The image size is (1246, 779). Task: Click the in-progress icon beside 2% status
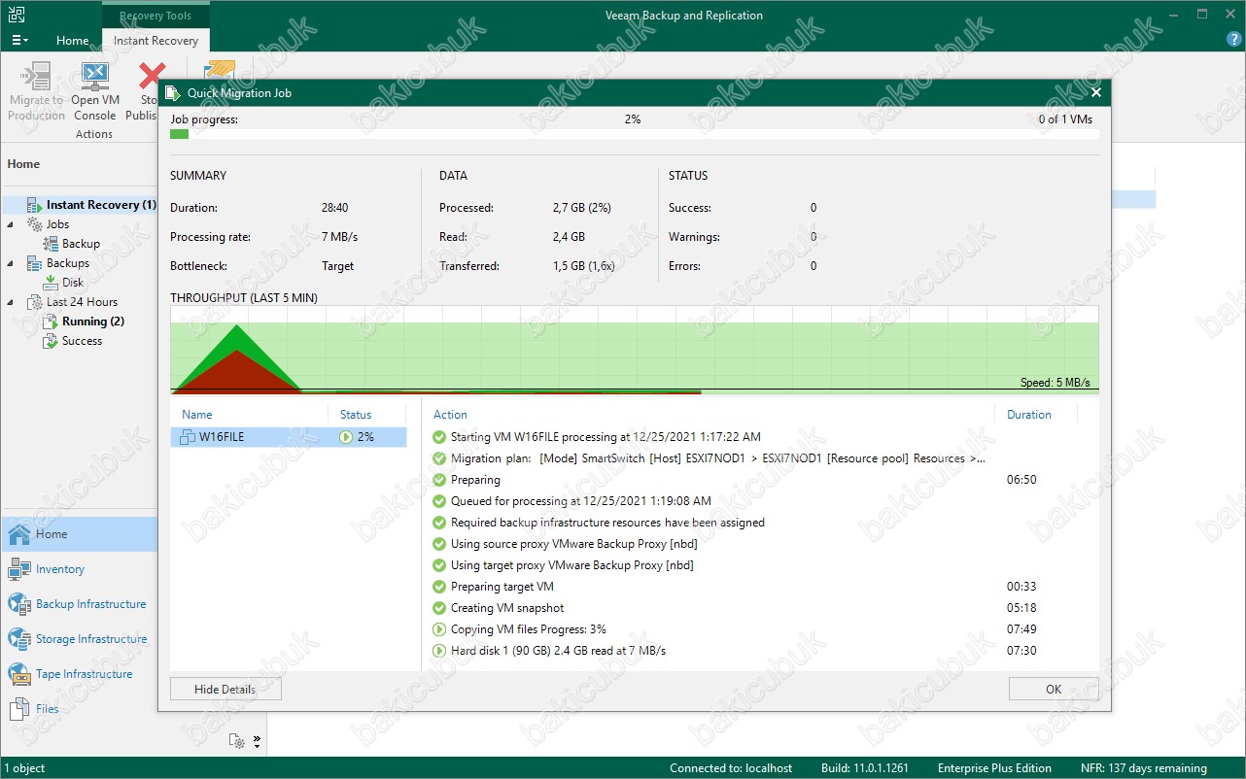pos(346,437)
